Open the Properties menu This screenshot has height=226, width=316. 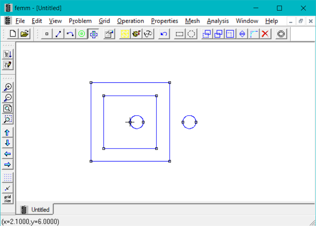pyautogui.click(x=164, y=21)
